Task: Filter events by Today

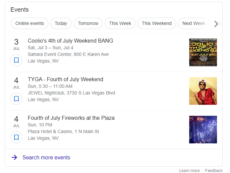Action: point(61,23)
